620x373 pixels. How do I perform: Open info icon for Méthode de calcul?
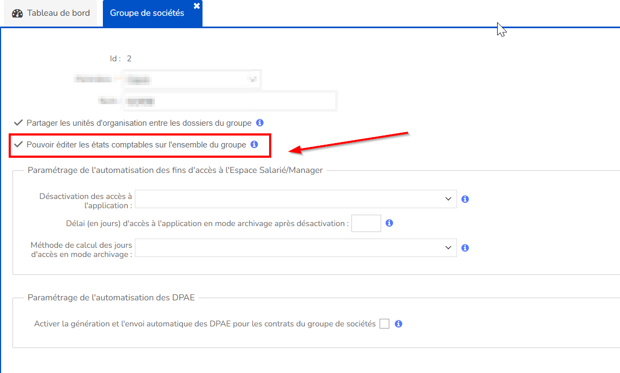465,248
